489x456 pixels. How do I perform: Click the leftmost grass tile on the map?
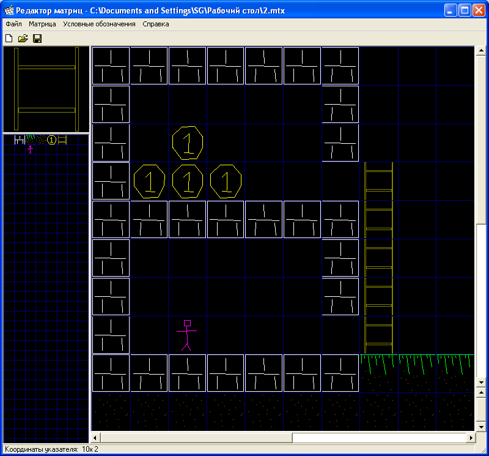[379, 373]
